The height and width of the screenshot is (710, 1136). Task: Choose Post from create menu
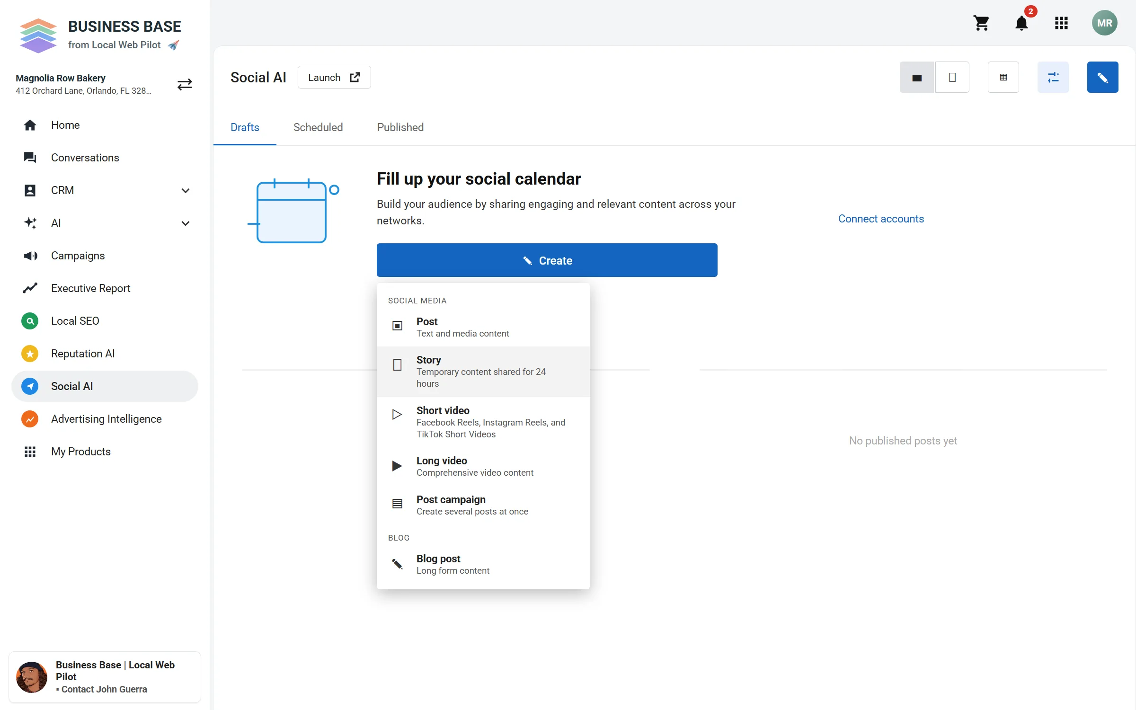pyautogui.click(x=483, y=327)
